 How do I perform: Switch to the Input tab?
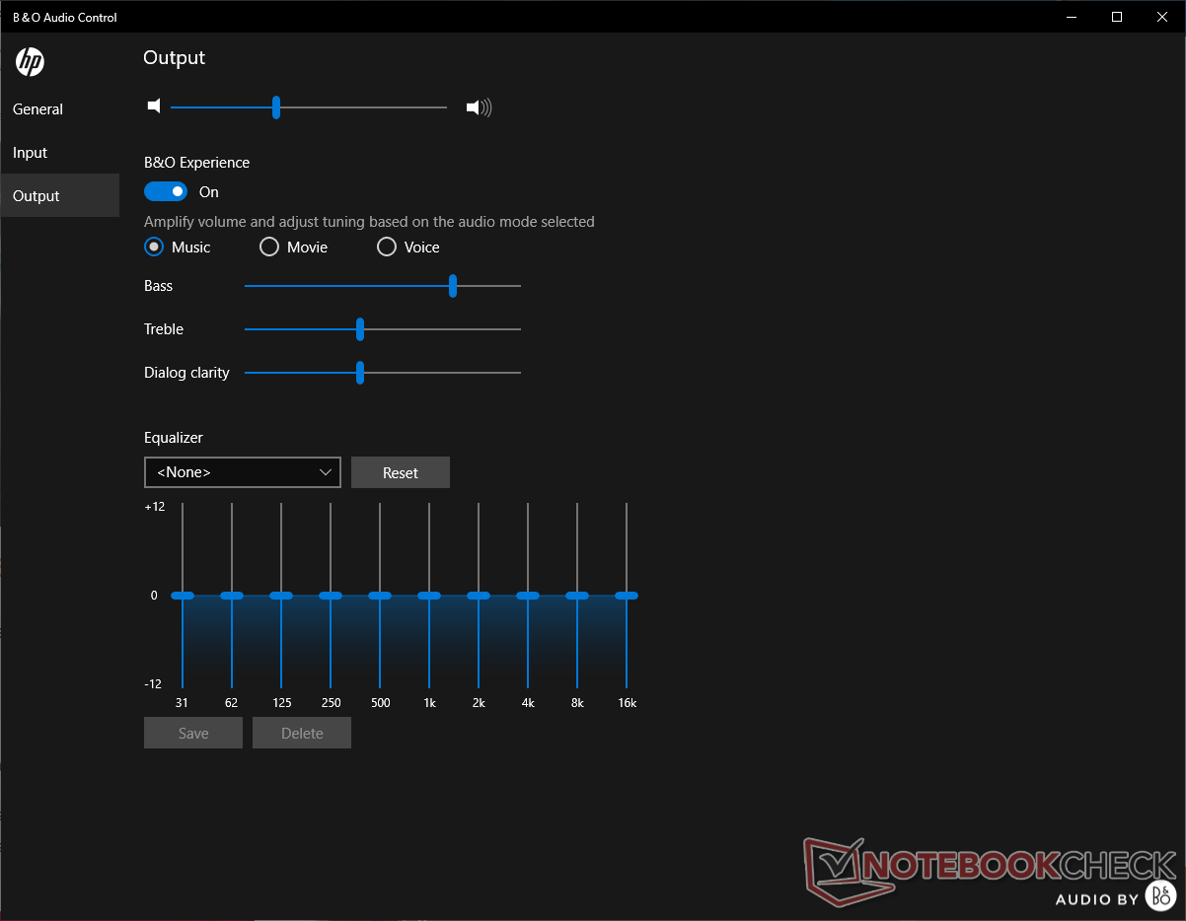[x=31, y=153]
